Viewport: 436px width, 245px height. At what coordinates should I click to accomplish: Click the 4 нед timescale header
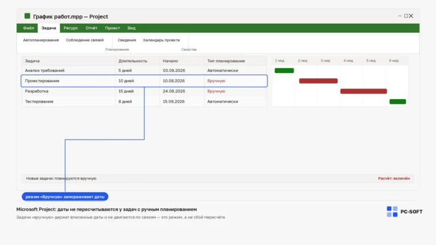coord(348,61)
